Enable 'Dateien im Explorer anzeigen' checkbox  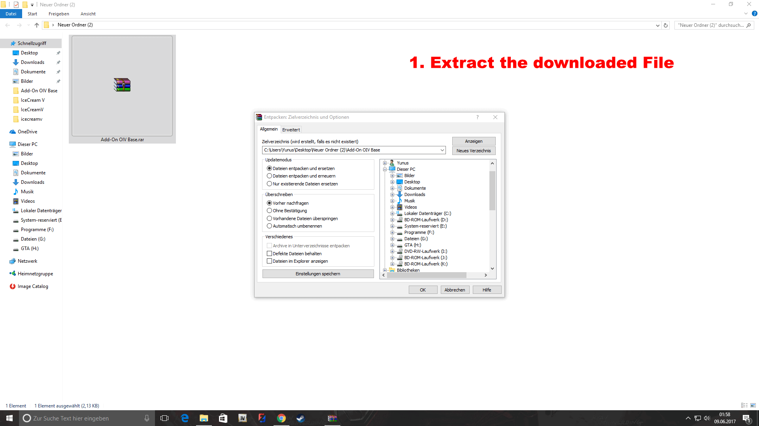pos(269,261)
